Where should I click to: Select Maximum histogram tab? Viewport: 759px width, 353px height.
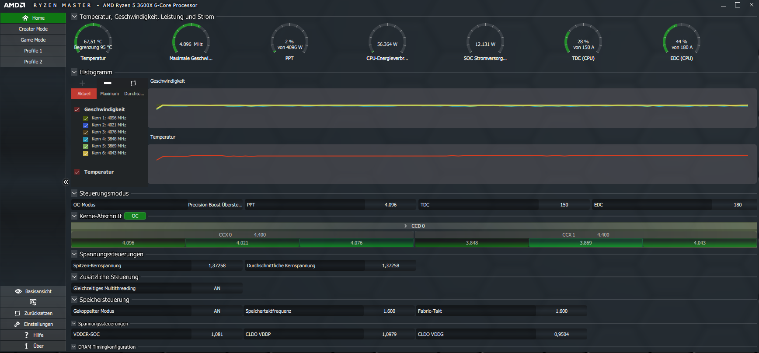click(109, 94)
